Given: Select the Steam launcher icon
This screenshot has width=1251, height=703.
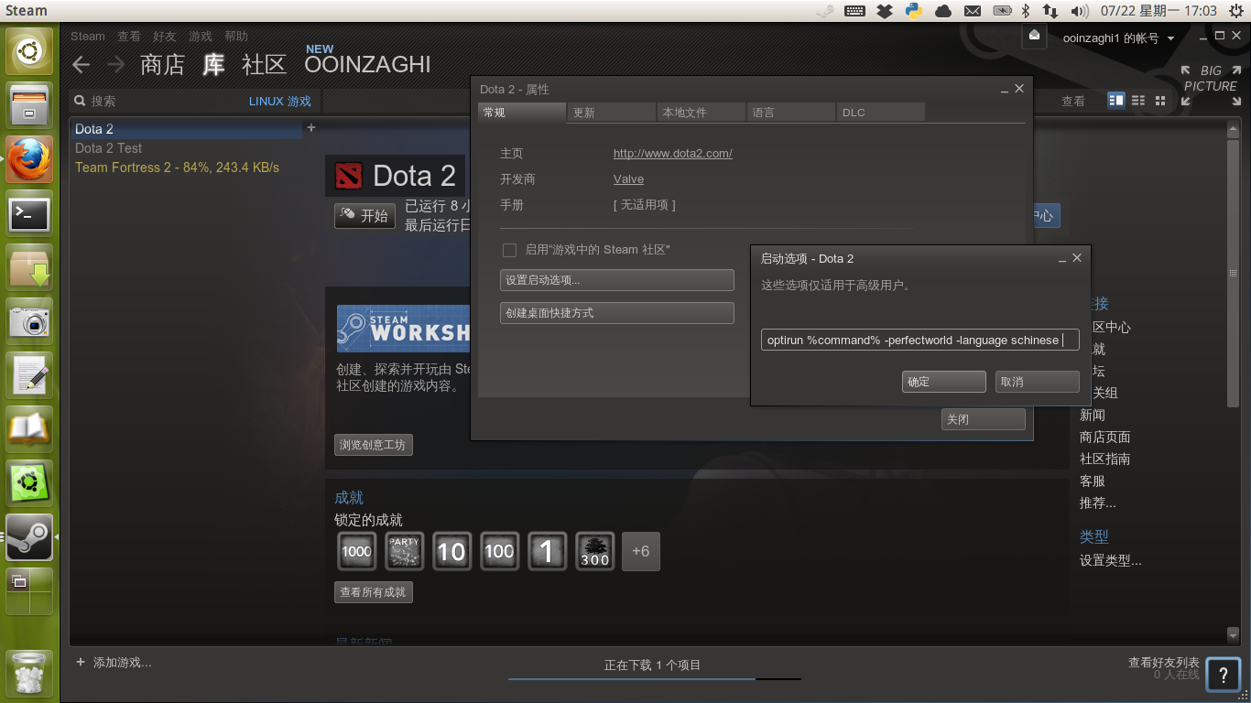Looking at the screenshot, I should click(29, 537).
